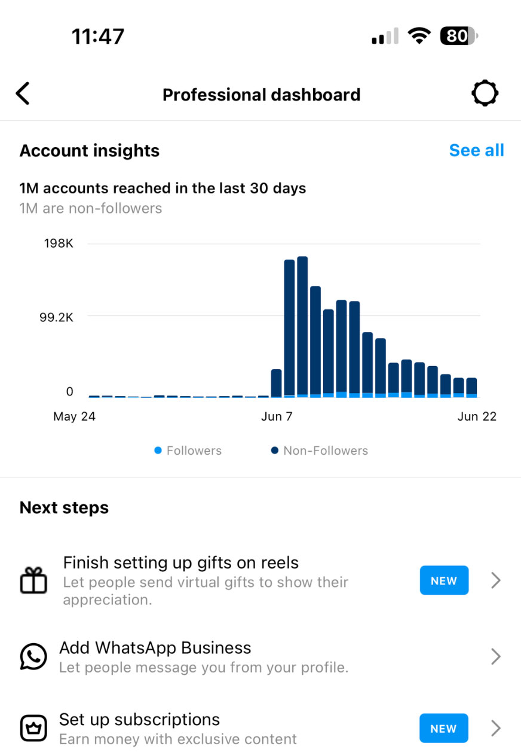Click the Followers legend light-blue dot
This screenshot has height=755, width=521.
[158, 450]
